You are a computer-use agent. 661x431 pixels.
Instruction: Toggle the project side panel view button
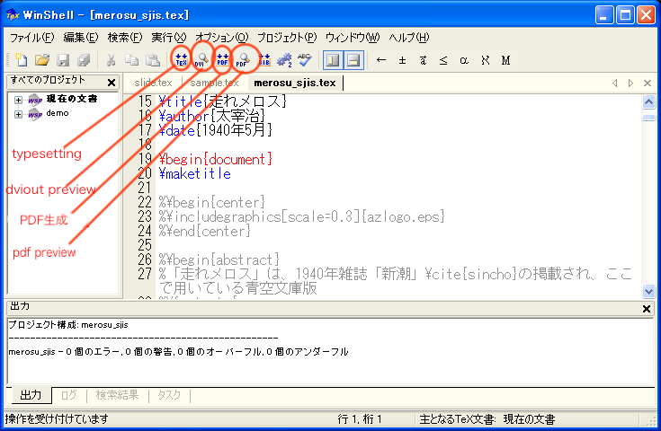coord(333,60)
